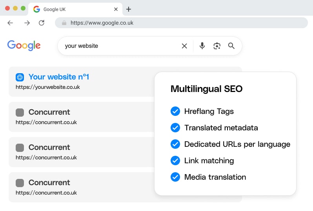The image size is (313, 211).
Task: Click the browser back arrow
Action: [x=10, y=23]
